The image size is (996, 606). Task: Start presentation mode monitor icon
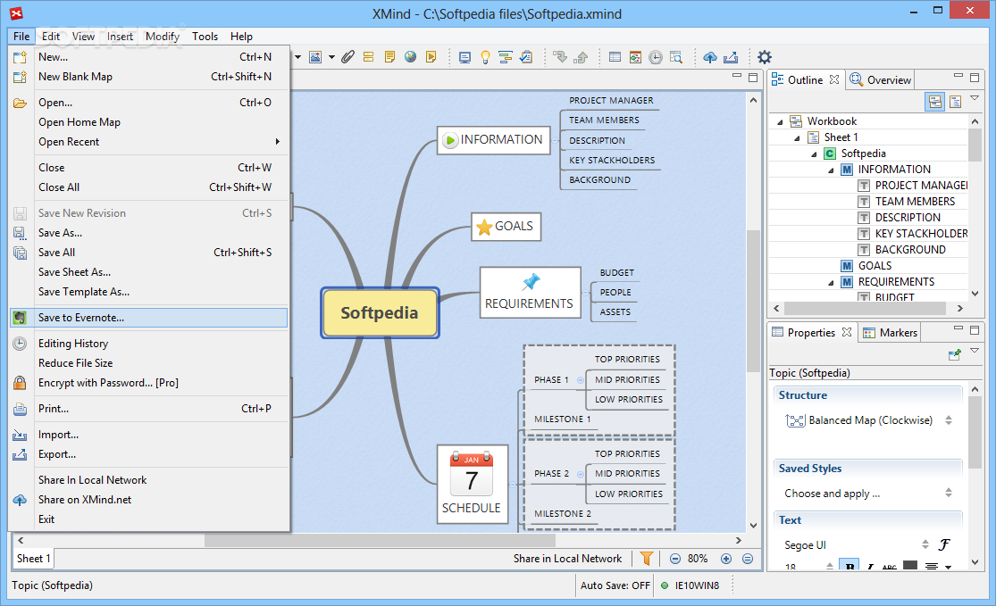point(465,58)
